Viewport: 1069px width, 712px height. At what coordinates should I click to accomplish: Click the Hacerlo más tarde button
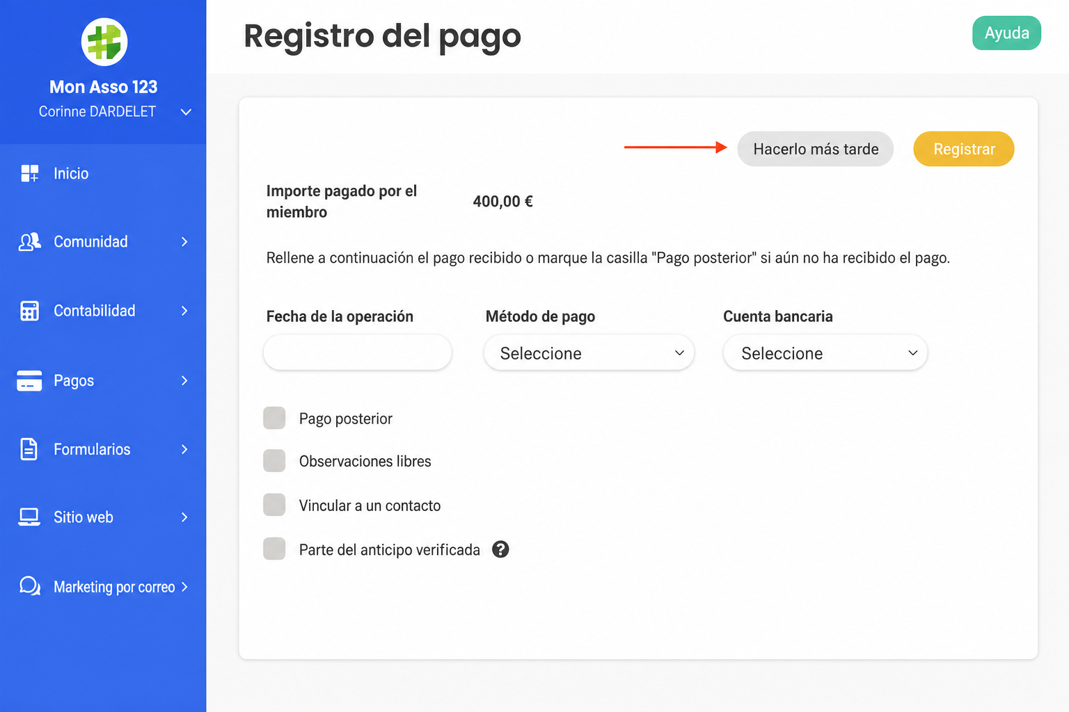coord(816,149)
